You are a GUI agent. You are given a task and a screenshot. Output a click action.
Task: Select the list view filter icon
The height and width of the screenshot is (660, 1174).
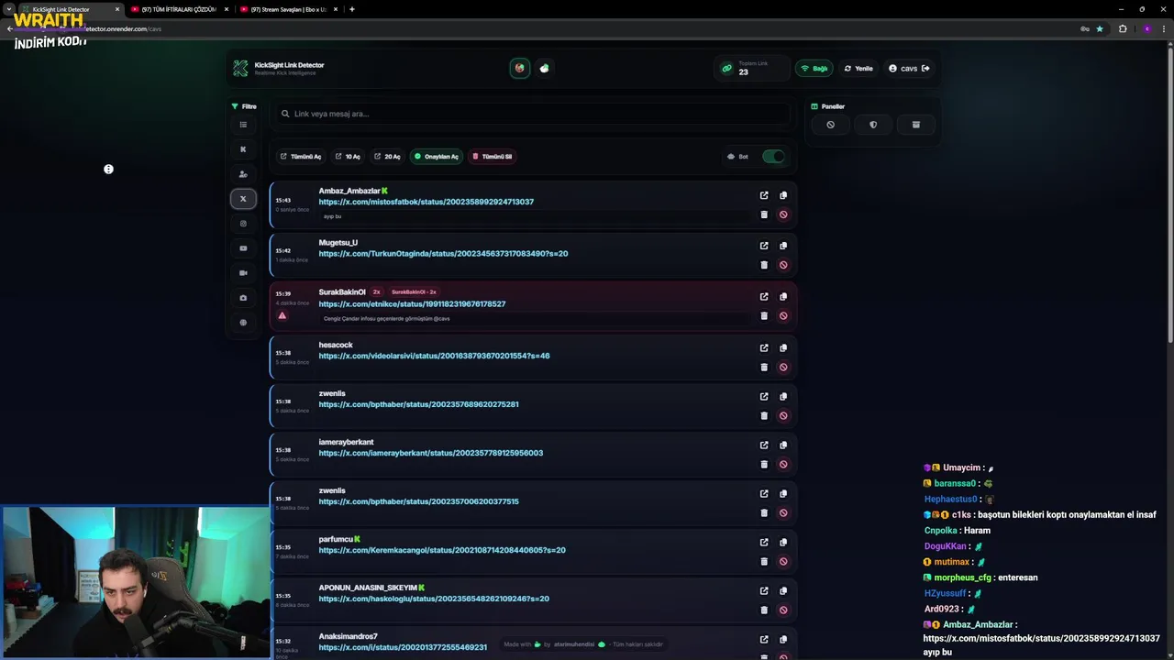pos(243,125)
